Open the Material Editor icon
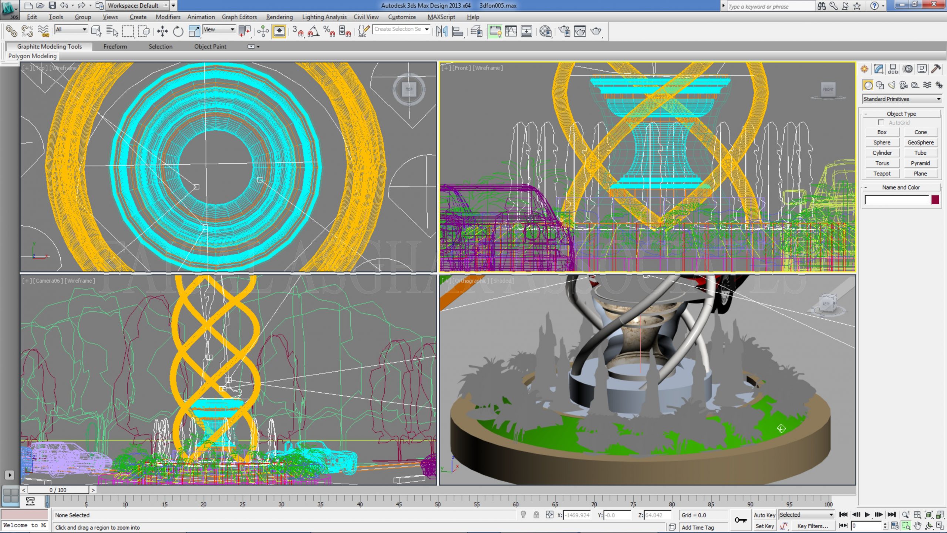 [x=545, y=31]
